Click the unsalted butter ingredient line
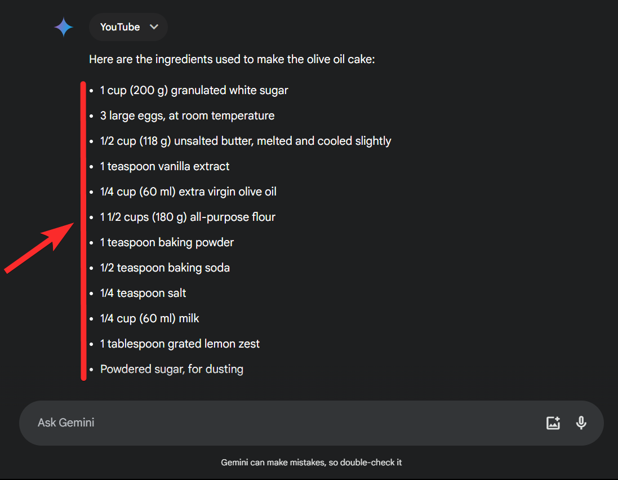618x480 pixels. [x=245, y=141]
